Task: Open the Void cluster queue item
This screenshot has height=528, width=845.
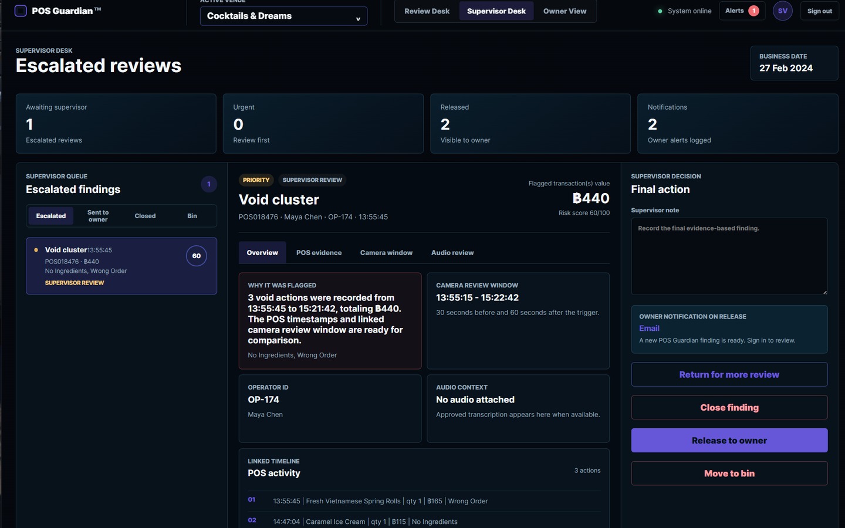Action: click(x=121, y=266)
